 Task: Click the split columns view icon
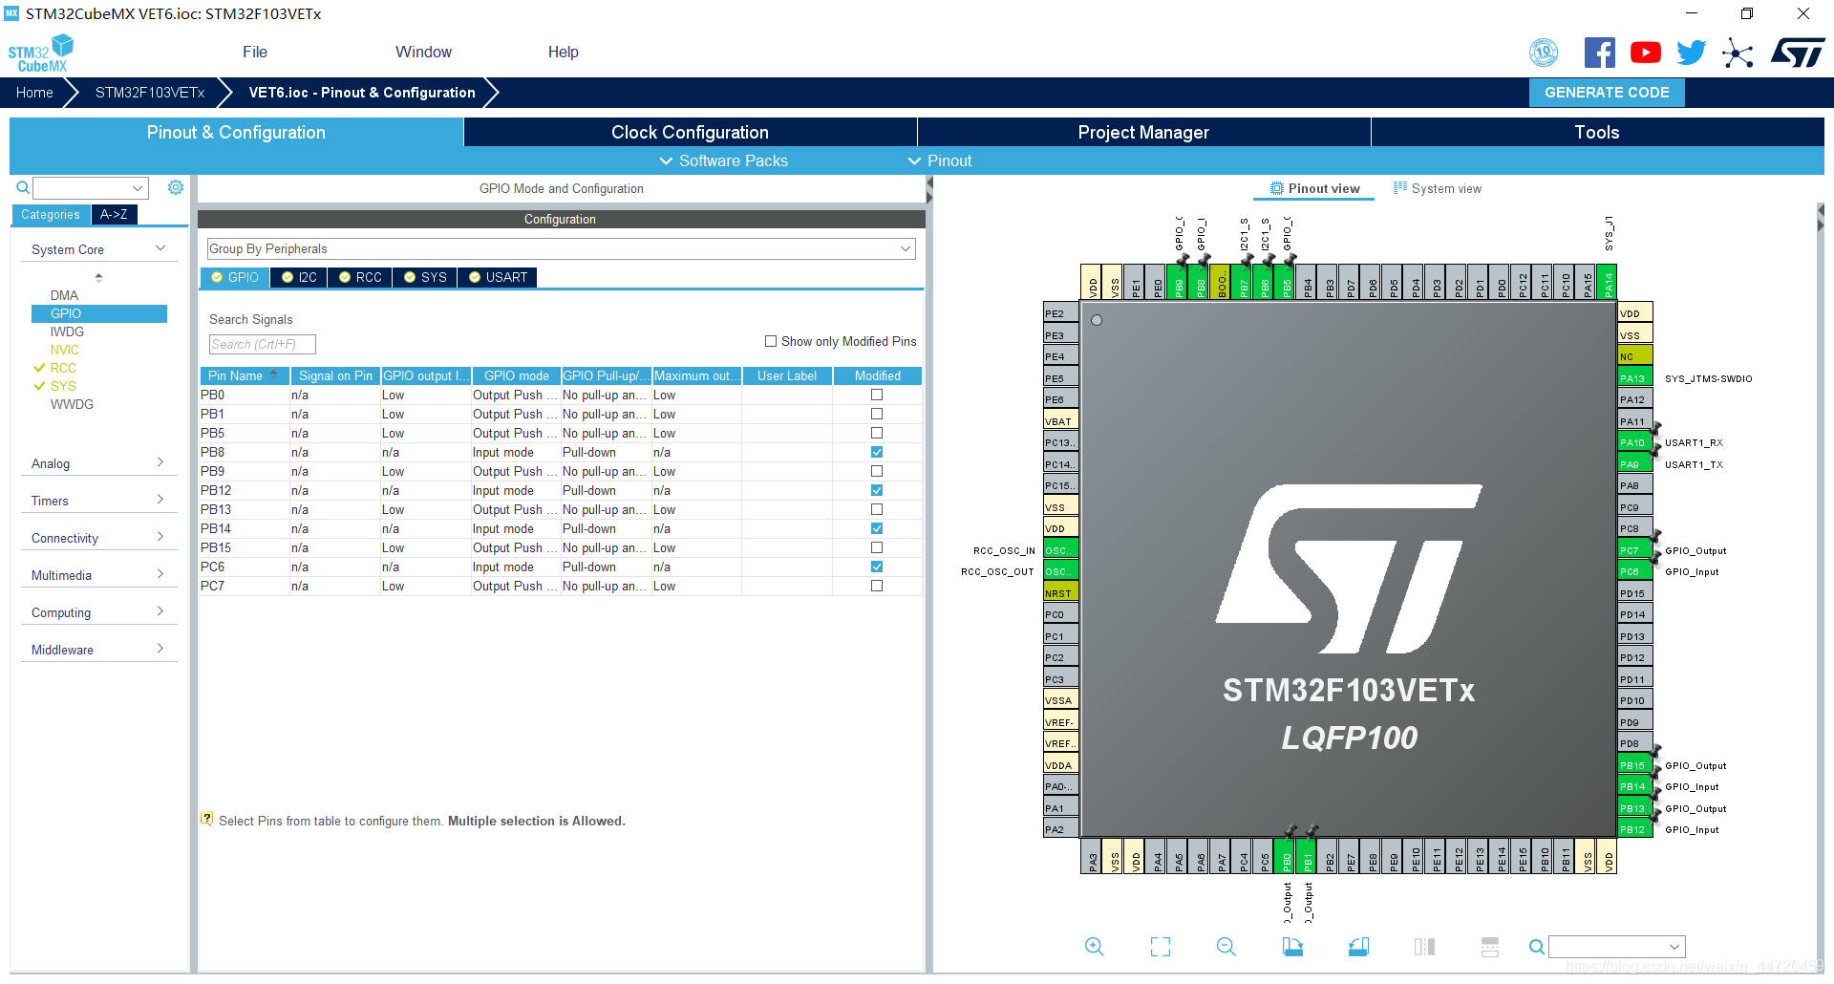1424,947
